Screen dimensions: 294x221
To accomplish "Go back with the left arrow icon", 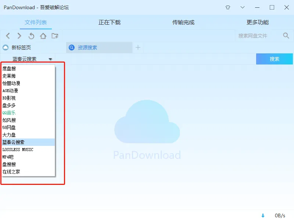I will click(8, 36).
